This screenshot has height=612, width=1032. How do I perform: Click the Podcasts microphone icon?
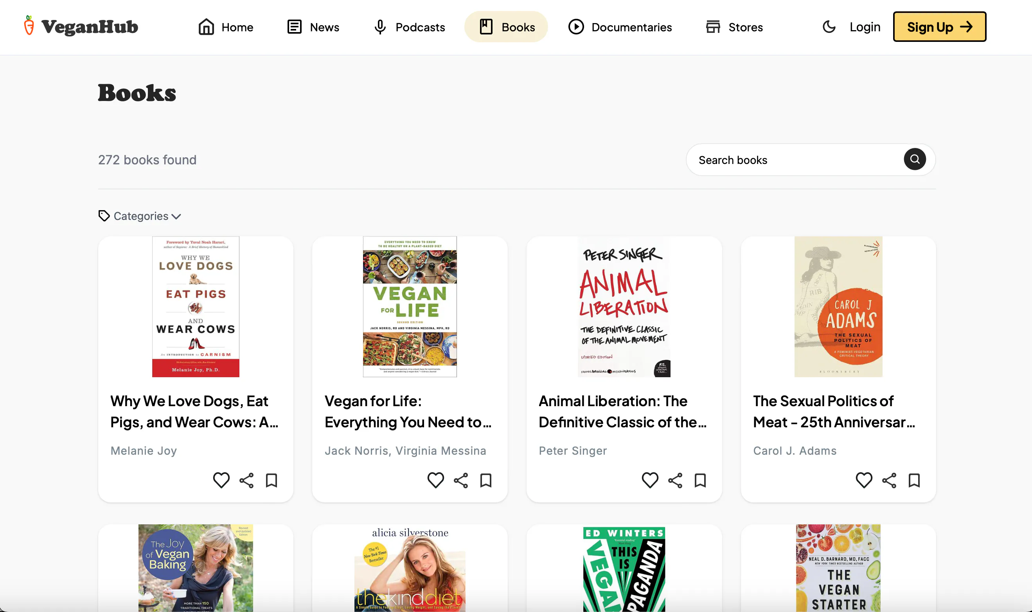point(380,27)
